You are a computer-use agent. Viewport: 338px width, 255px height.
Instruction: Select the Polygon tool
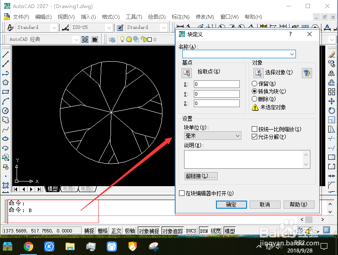(x=6, y=82)
